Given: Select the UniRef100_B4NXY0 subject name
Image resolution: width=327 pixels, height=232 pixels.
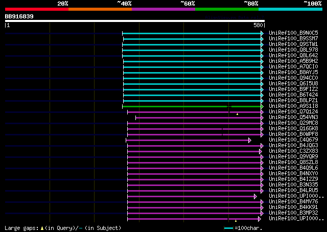Looking at the screenshot, I should [x=293, y=174].
